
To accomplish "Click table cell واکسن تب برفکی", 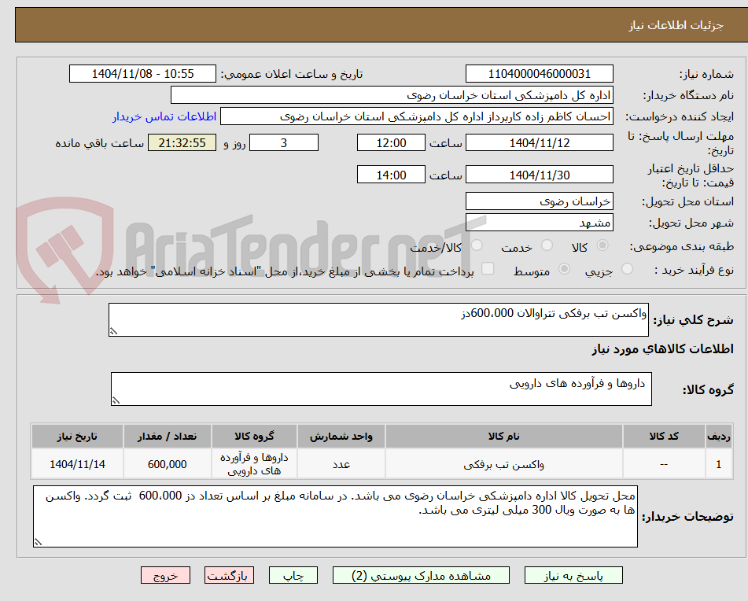I will [503, 464].
